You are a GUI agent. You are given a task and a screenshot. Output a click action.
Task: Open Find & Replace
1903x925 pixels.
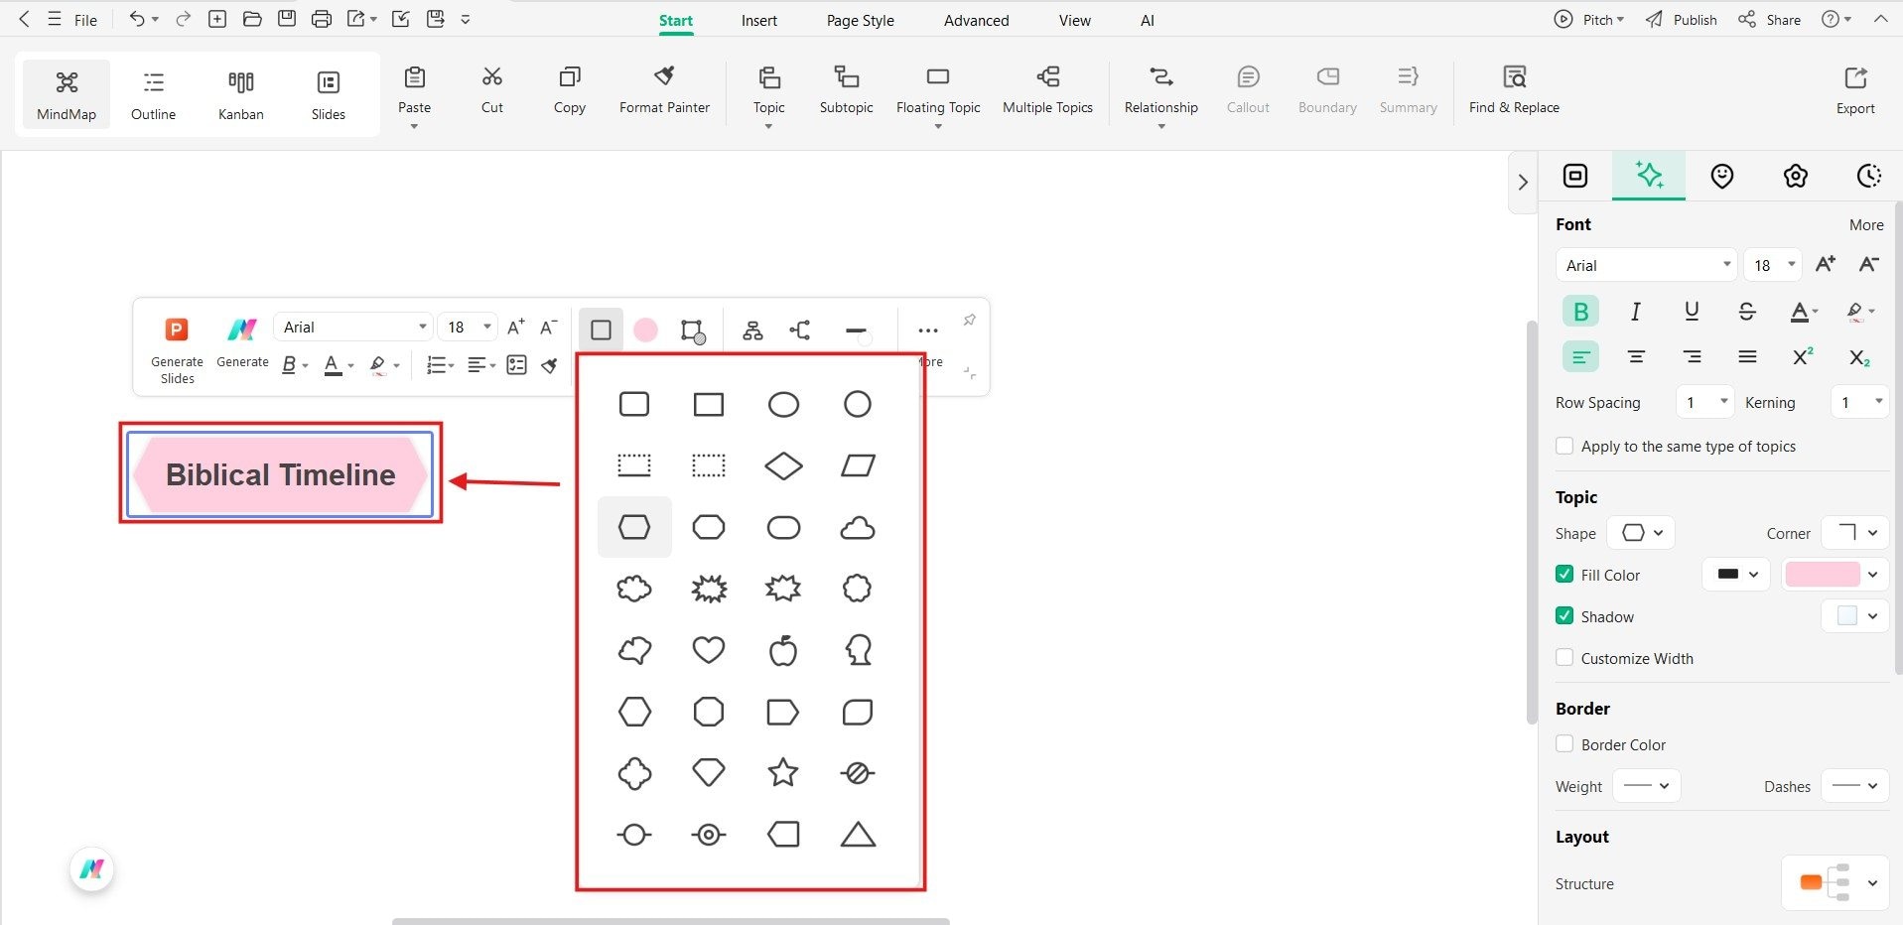coord(1513,89)
